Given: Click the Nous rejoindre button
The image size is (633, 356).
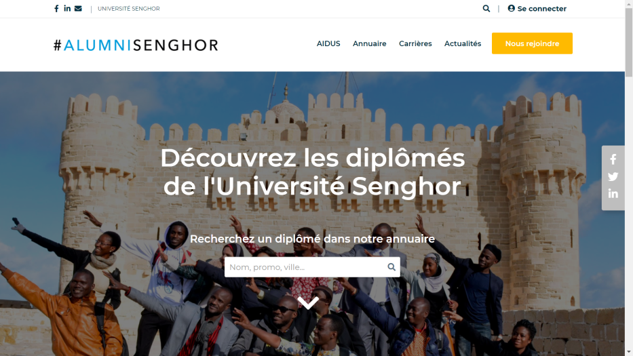Looking at the screenshot, I should [x=532, y=43].
